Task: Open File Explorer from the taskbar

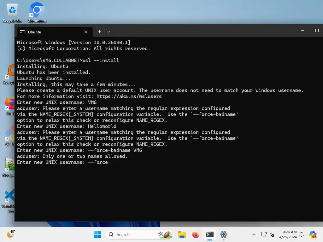Action: (182, 234)
